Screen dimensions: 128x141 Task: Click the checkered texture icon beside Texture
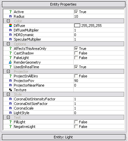tap(10, 90)
